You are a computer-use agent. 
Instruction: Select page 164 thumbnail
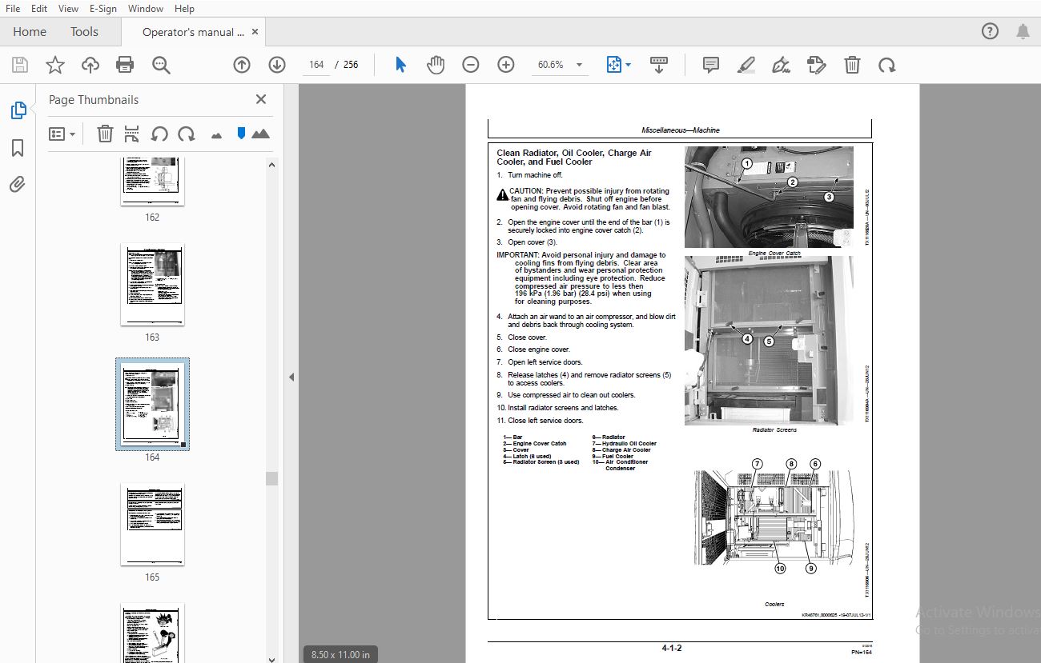pyautogui.click(x=152, y=405)
